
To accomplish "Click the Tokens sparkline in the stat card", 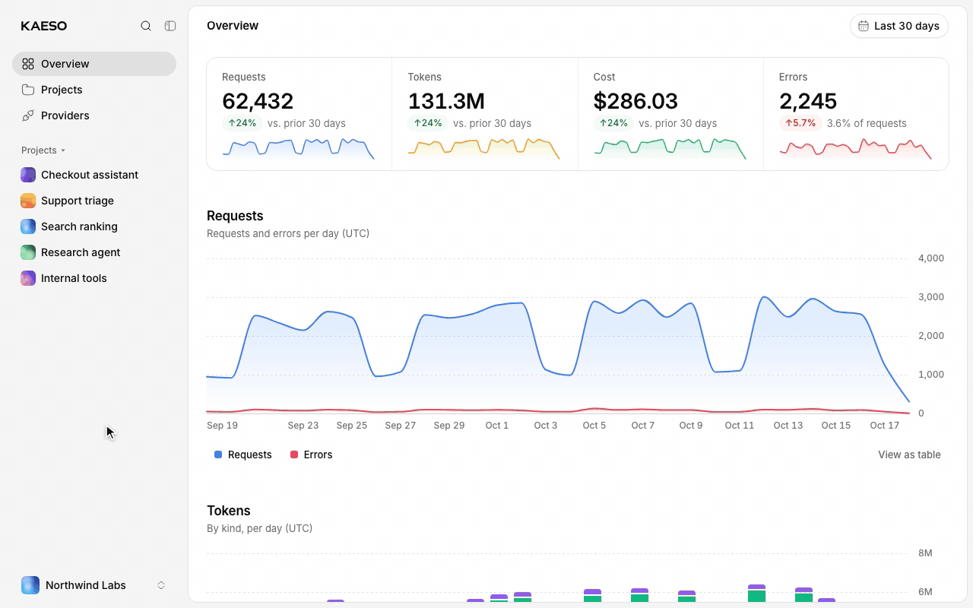I will 483,148.
